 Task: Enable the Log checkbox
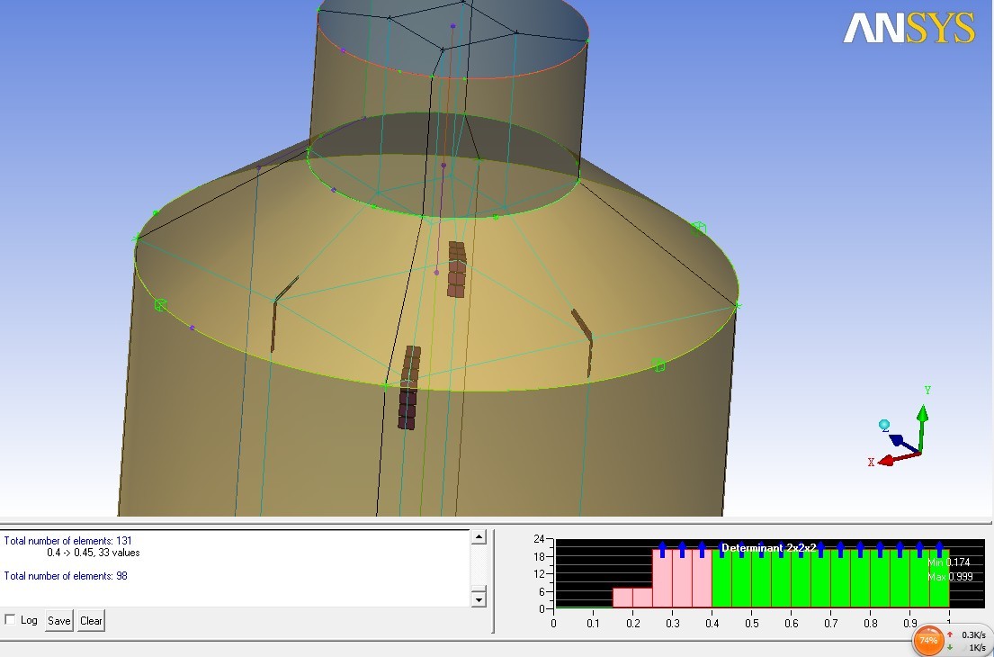11,619
